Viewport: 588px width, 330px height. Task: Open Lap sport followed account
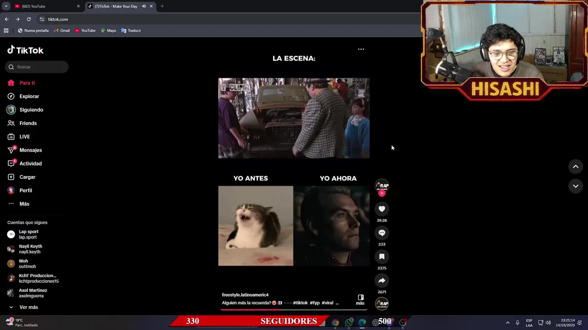pos(28,234)
